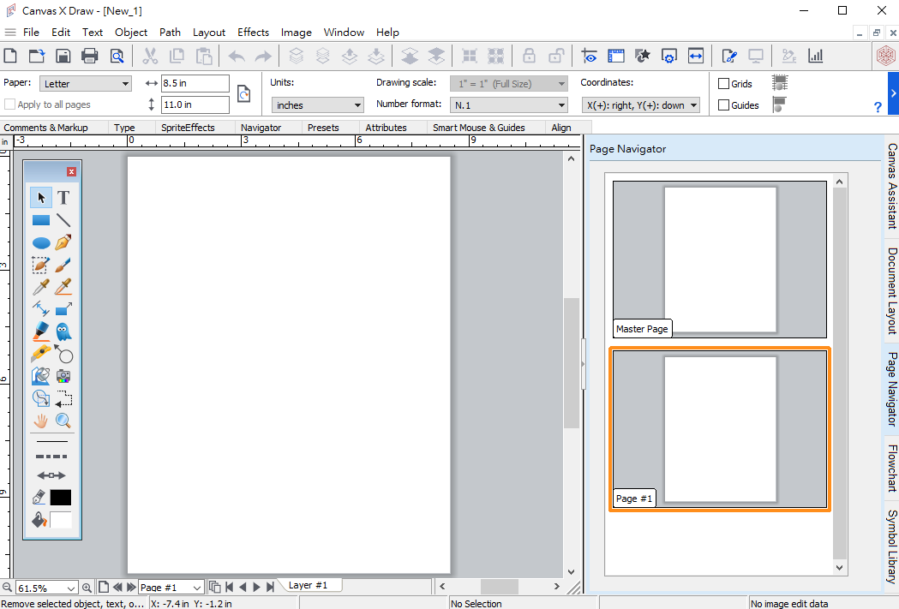Screen dimensions: 899x609
Task: Click the fit-width double-arrow toolbar icon
Action: pos(696,57)
